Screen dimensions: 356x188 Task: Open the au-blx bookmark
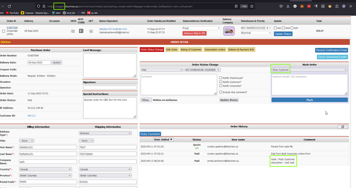coord(93,13)
